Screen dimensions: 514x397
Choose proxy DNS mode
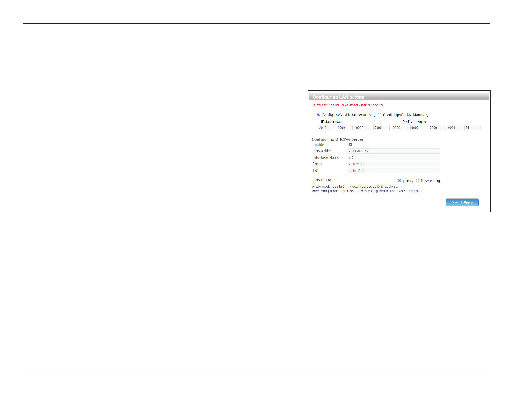coord(400,181)
